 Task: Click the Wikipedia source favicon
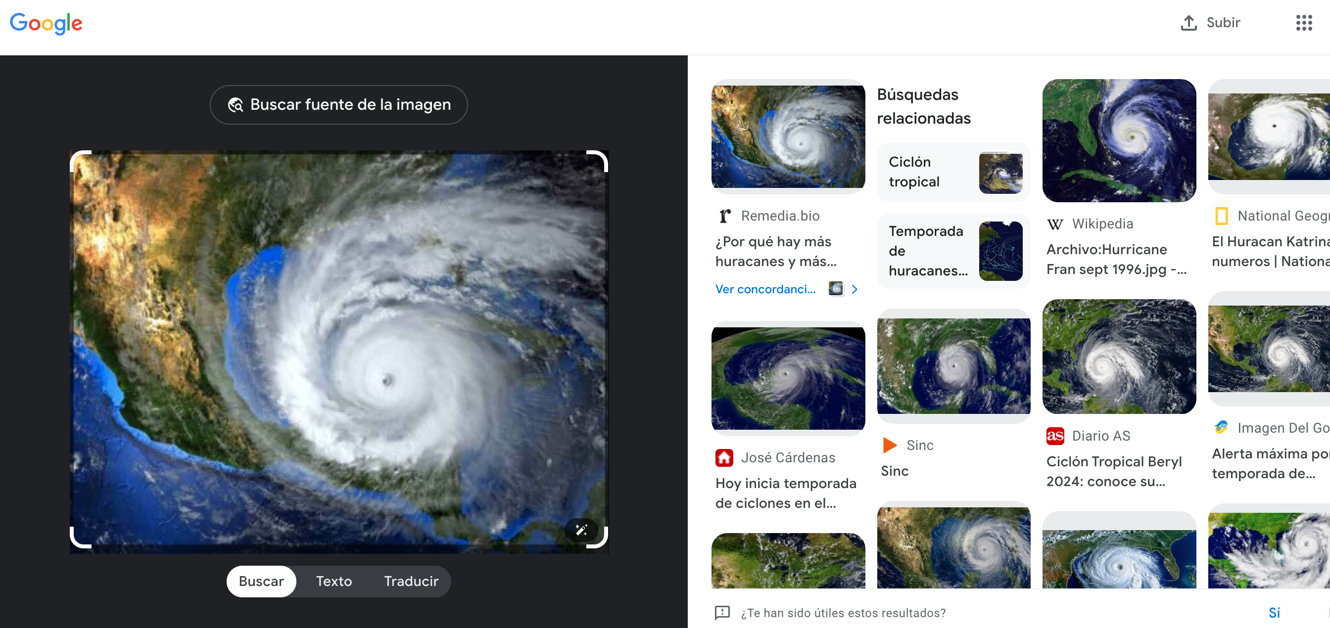click(1055, 224)
